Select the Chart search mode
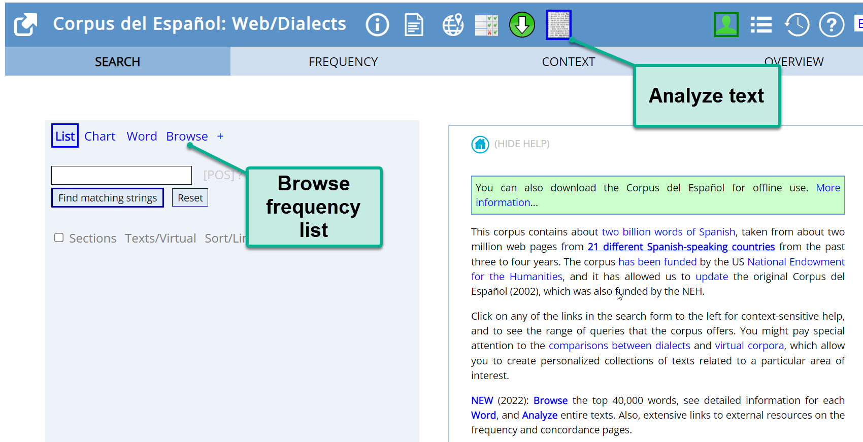The image size is (863, 442). tap(100, 136)
